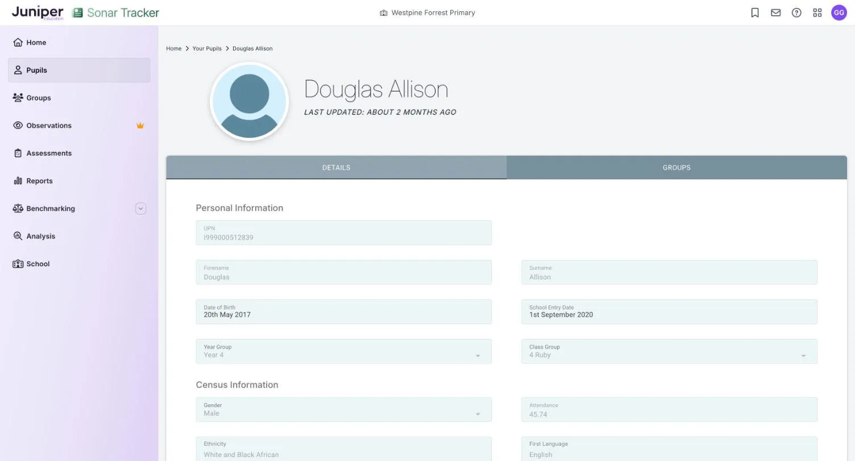Image resolution: width=855 pixels, height=461 pixels.
Task: Open Analysis in the sidebar menu
Action: pyautogui.click(x=79, y=236)
